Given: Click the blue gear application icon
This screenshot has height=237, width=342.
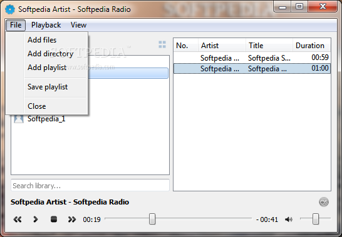Looking at the screenshot, I should (10, 9).
